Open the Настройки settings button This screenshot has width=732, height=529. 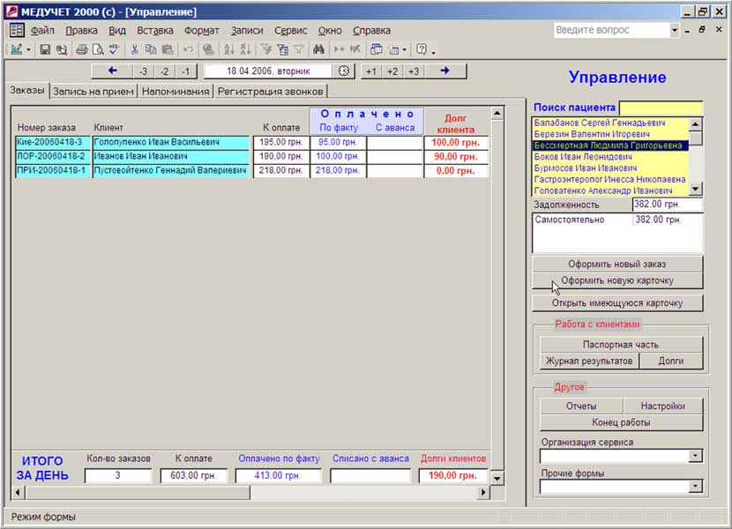coord(662,406)
